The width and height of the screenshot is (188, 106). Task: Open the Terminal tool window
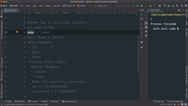(x=33, y=101)
